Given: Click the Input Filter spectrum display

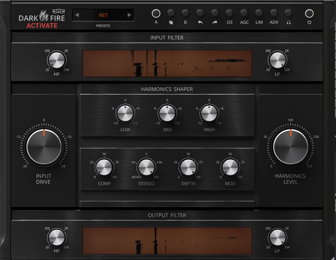Looking at the screenshot, I should (167, 64).
